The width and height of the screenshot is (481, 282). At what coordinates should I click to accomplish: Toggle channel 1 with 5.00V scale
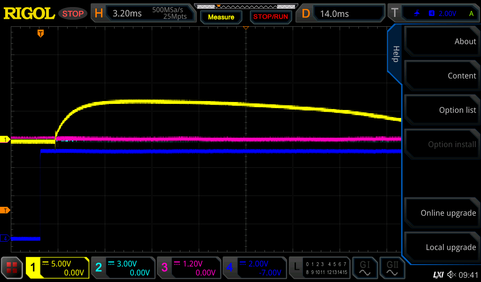(58, 268)
